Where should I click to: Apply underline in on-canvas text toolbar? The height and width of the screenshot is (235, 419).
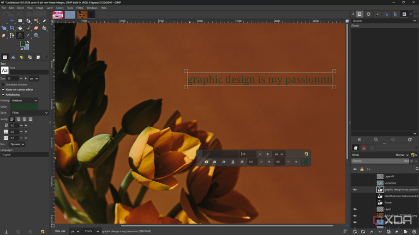(x=233, y=162)
